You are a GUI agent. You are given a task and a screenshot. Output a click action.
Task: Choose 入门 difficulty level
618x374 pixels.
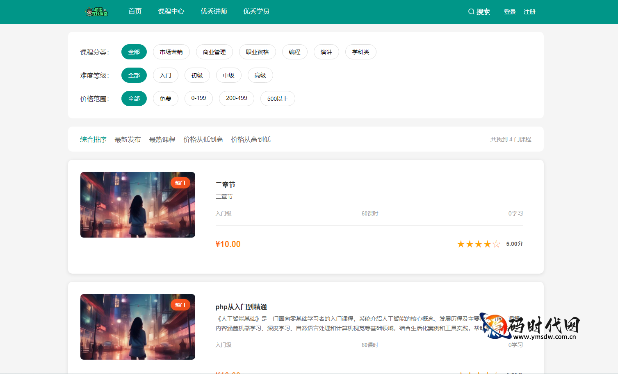pyautogui.click(x=166, y=75)
